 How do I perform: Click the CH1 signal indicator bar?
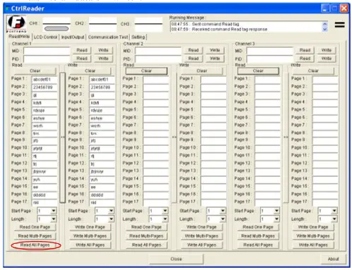57,29
